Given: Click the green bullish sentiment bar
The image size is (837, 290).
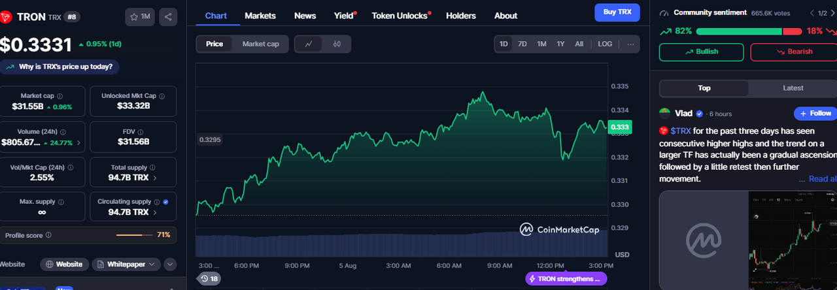Looking at the screenshot, I should [739, 31].
